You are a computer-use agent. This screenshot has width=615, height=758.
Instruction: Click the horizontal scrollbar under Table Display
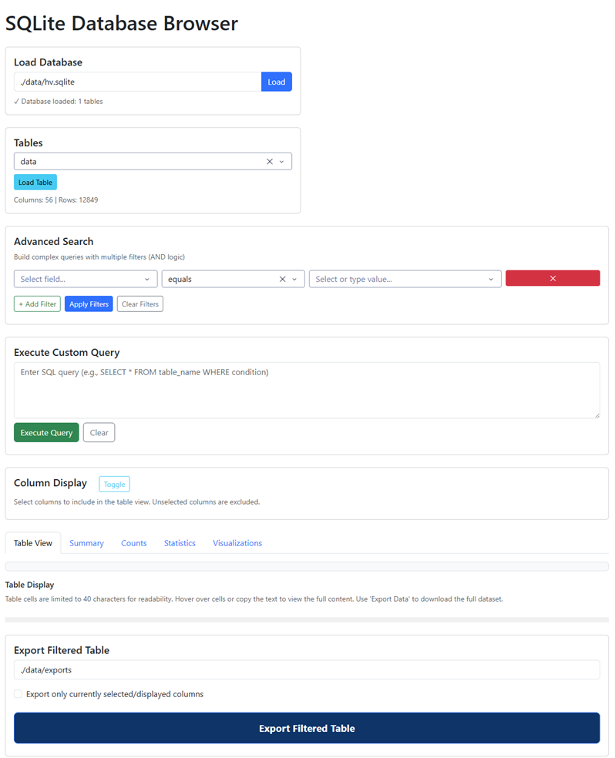tap(307, 620)
